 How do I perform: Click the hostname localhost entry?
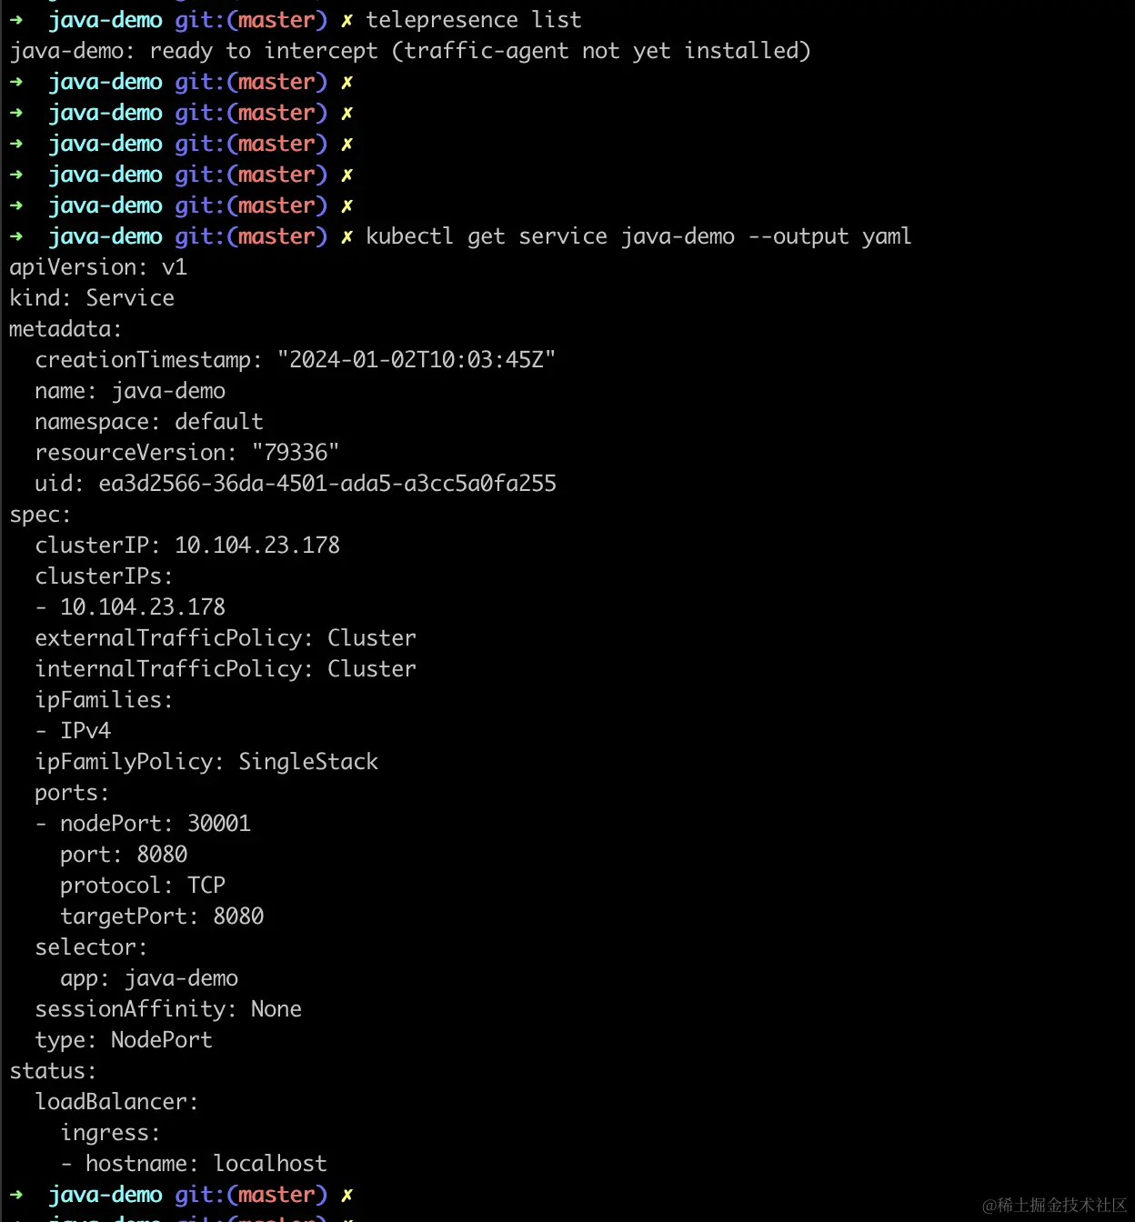[205, 1164]
